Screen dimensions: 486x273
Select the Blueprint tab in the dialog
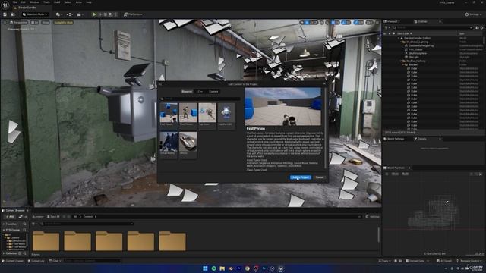187,92
